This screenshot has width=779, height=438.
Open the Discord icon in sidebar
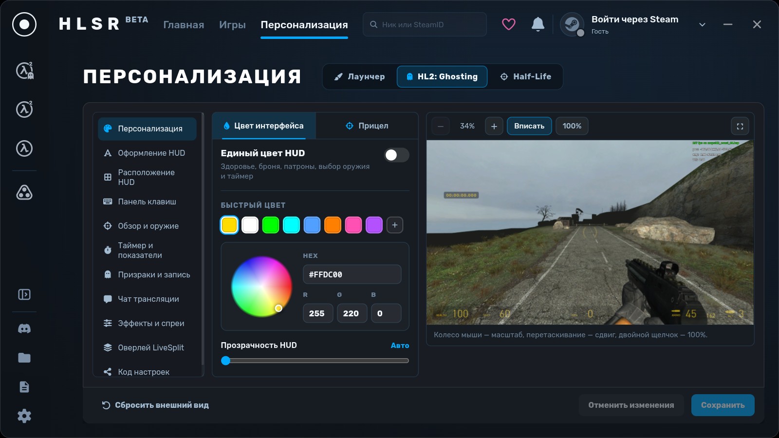[24, 328]
